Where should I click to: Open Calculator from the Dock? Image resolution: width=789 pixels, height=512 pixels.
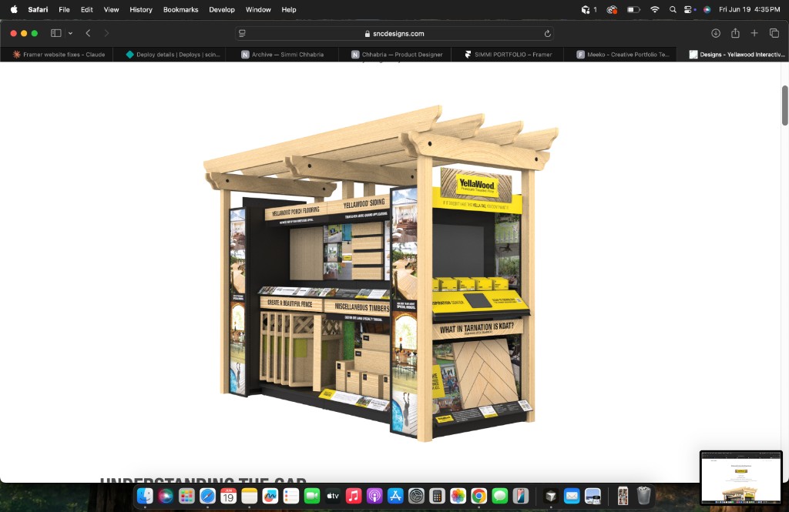(x=438, y=497)
